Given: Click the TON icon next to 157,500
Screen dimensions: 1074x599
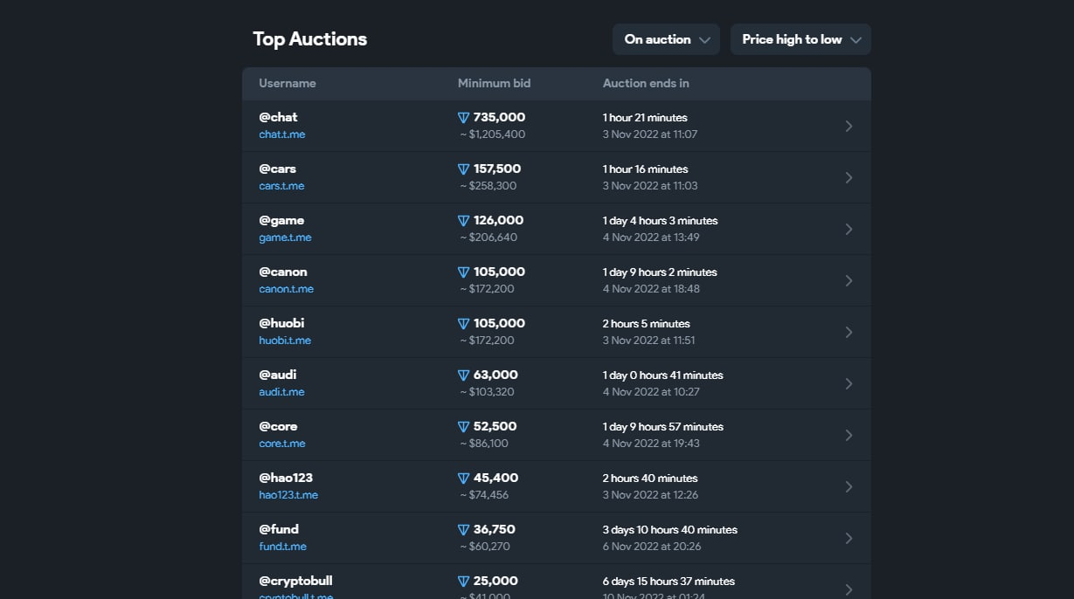Looking at the screenshot, I should coord(464,169).
